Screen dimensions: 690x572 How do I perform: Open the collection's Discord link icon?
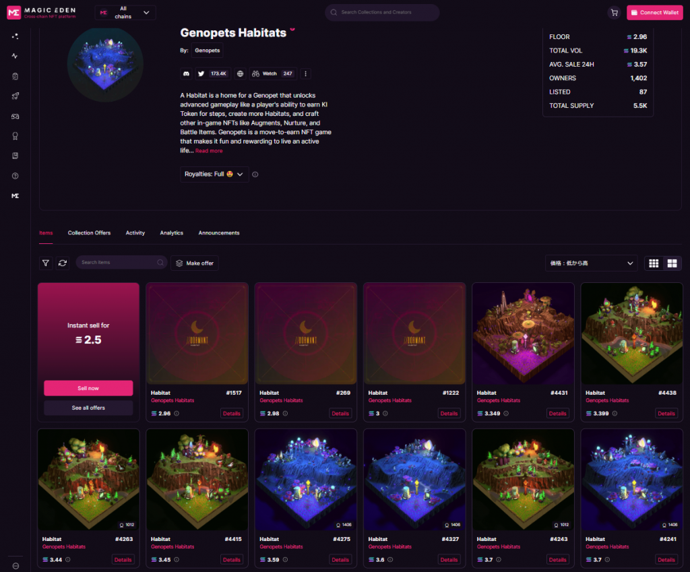187,73
